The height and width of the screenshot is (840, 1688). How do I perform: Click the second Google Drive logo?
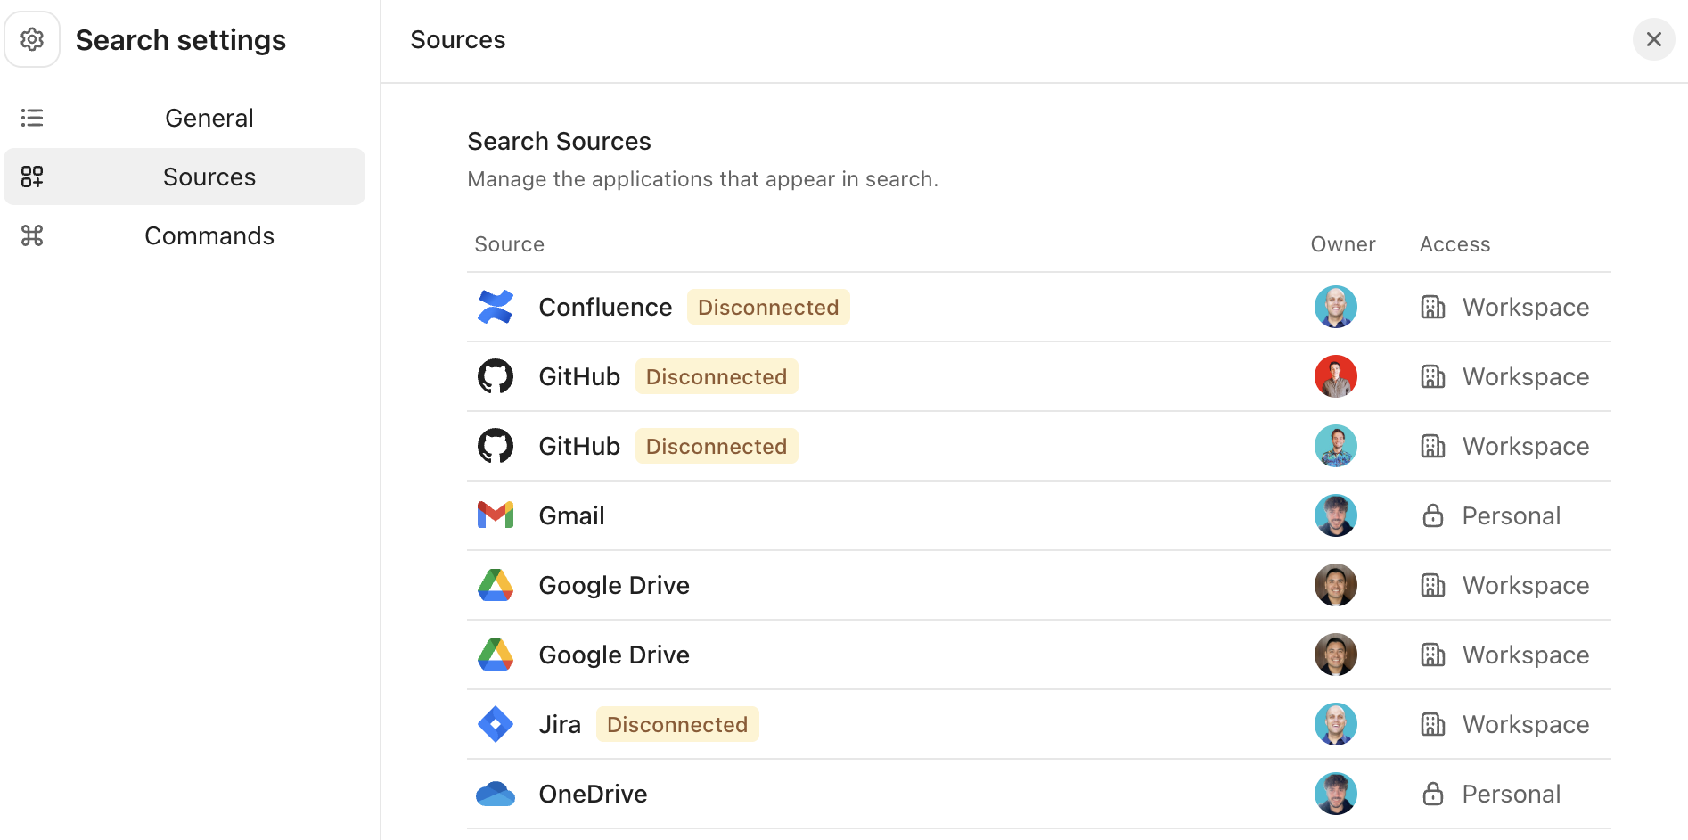[x=496, y=655]
